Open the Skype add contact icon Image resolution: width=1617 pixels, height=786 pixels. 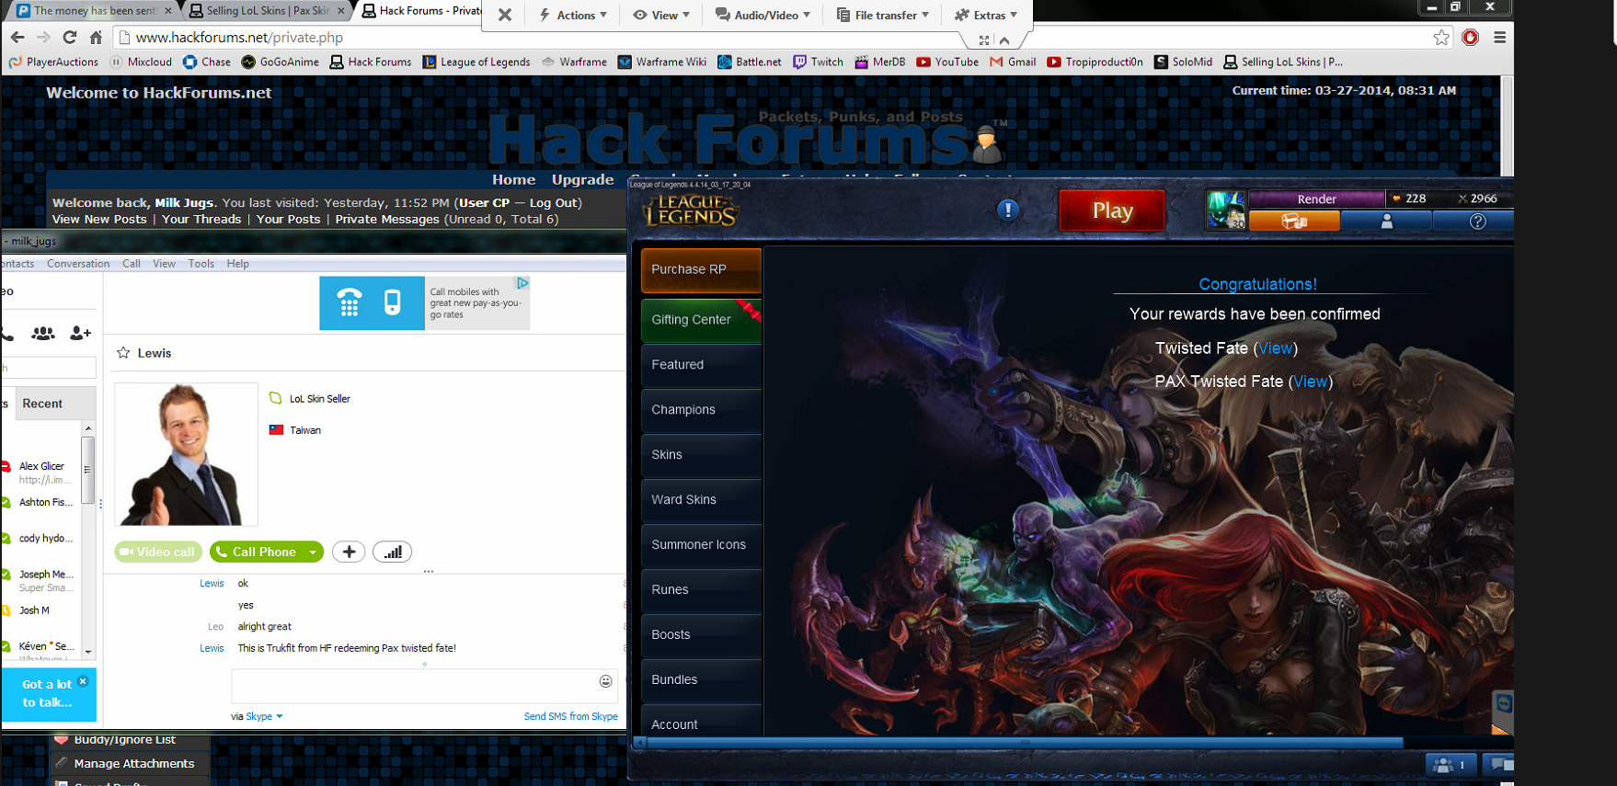81,333
